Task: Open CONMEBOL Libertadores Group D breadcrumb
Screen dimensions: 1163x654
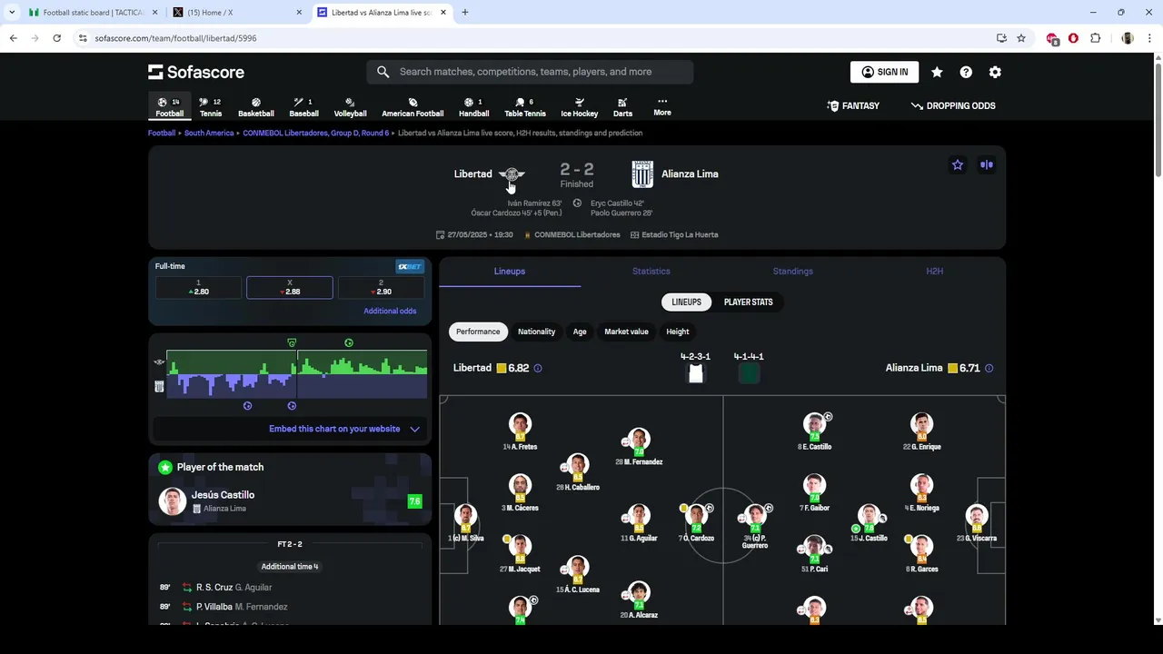Action: click(315, 133)
